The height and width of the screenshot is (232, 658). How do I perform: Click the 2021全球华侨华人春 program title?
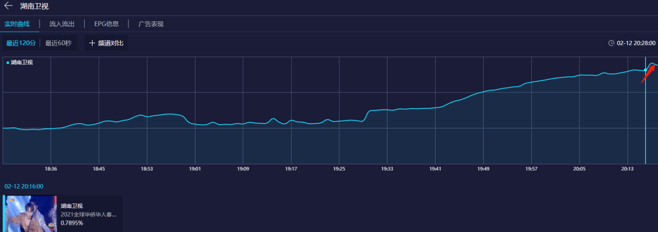click(x=88, y=214)
